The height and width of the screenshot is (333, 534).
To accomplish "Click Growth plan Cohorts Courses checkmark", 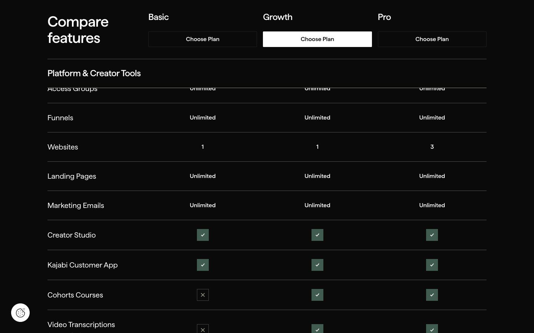I will point(317,295).
